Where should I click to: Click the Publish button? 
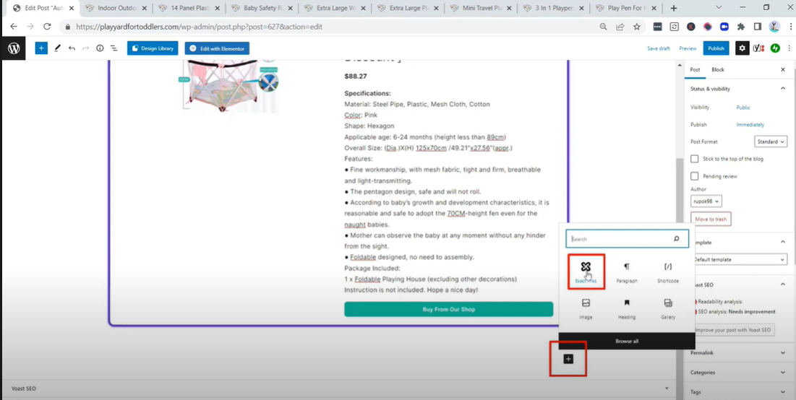[716, 48]
